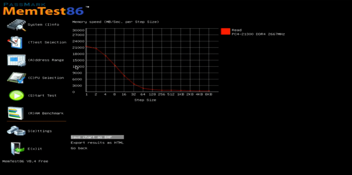This screenshot has height=175, width=352.
Task: Click the PassMark MemTest86 logo
Action: coord(44,9)
